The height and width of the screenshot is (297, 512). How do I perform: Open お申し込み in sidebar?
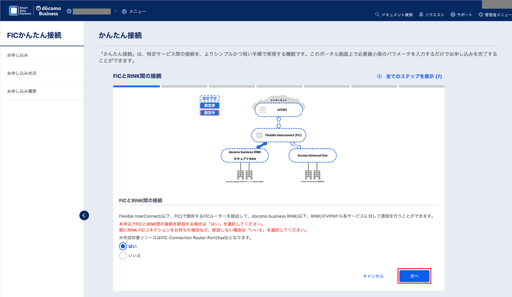(18, 55)
